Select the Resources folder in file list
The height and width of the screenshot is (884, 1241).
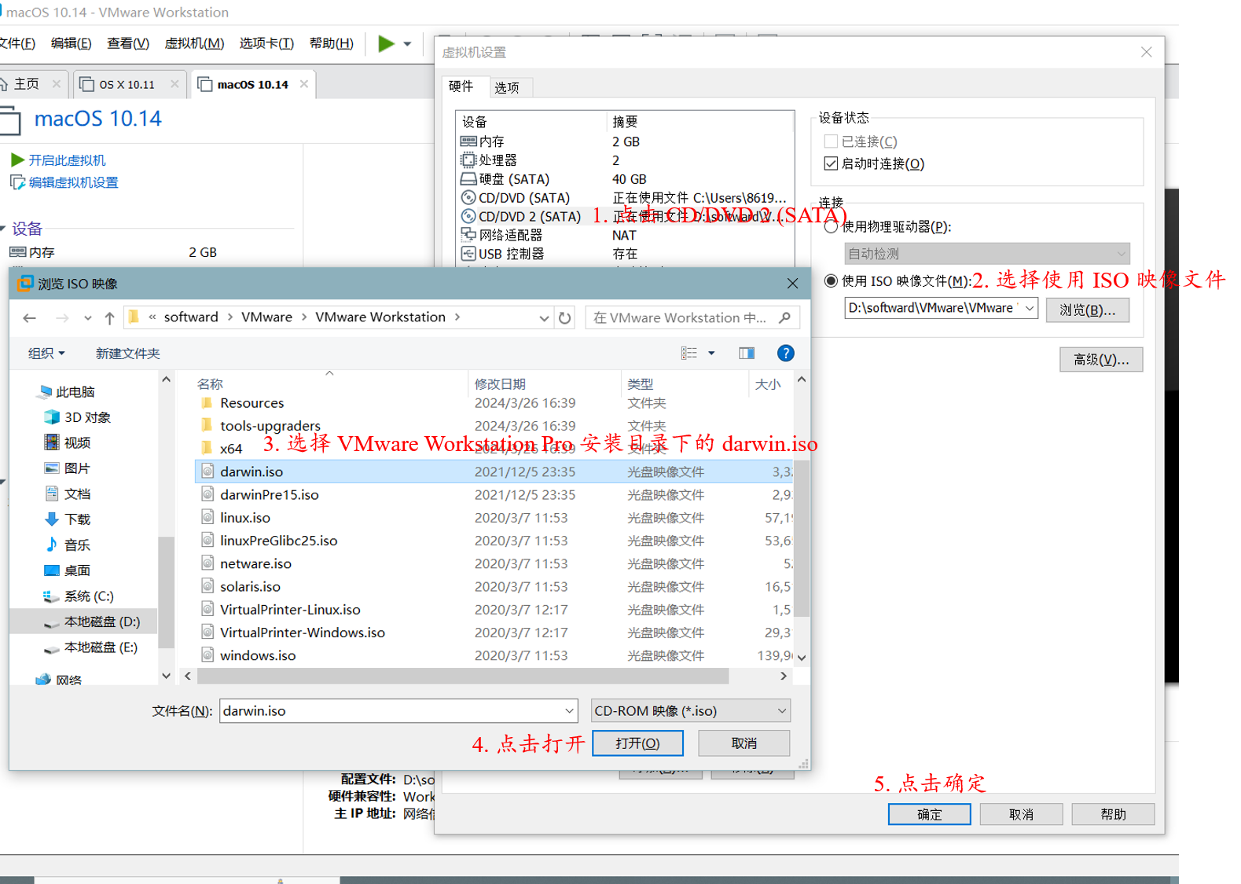(x=494, y=403)
